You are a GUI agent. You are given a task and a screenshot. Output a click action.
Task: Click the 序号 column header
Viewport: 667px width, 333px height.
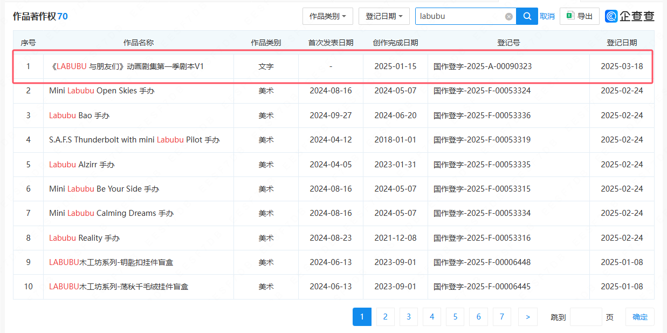point(28,43)
